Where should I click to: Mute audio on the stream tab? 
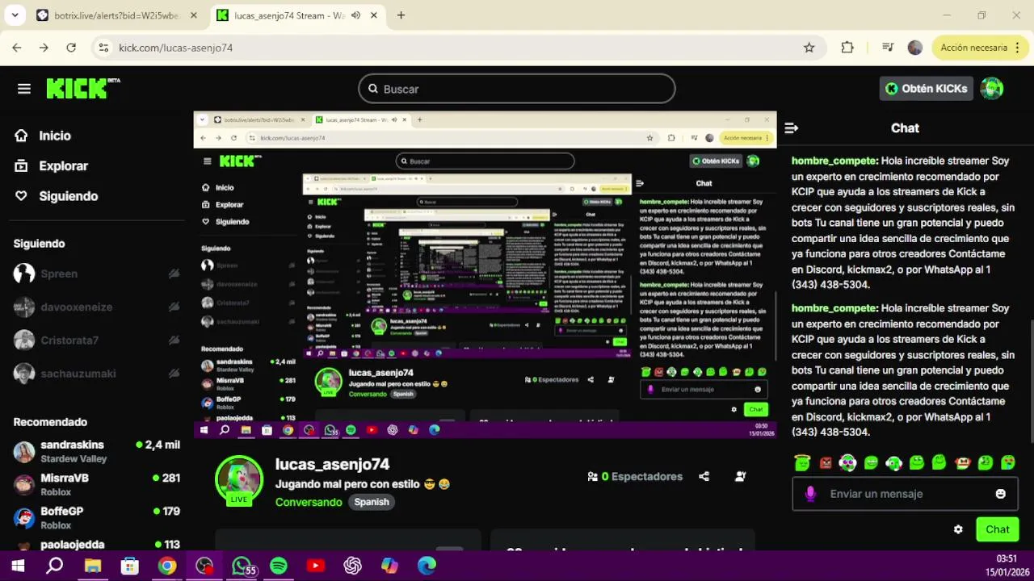tap(355, 15)
